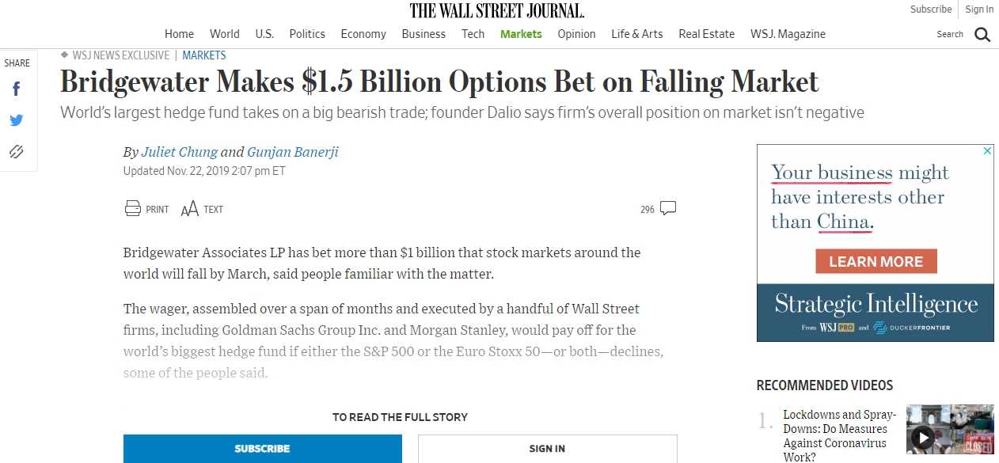Image resolution: width=999 pixels, height=463 pixels.
Task: Click the printer icon
Action: (x=133, y=209)
